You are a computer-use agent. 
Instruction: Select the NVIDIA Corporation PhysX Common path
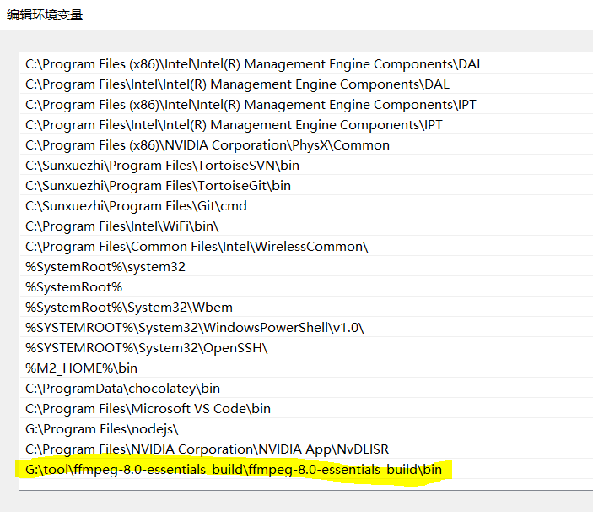point(306,144)
